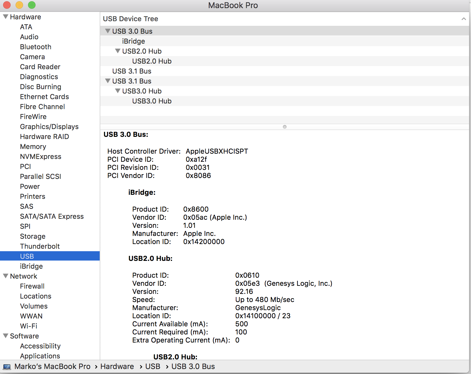
Task: Click the 0x05ac (Apple Inc.) vendor value
Action: point(215,217)
